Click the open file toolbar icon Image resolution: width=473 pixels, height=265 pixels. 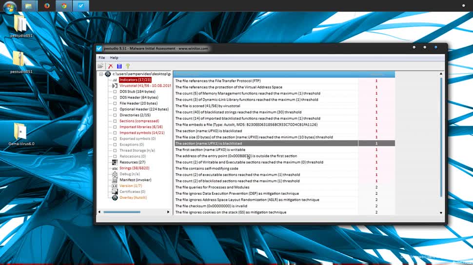[100, 66]
